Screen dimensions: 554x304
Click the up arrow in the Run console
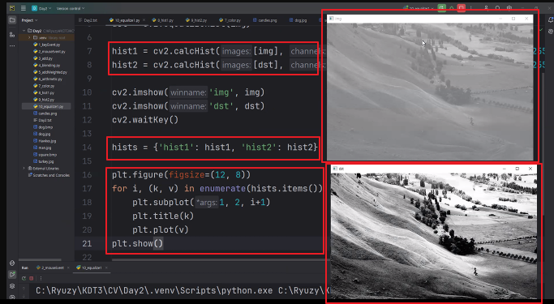coord(24,289)
